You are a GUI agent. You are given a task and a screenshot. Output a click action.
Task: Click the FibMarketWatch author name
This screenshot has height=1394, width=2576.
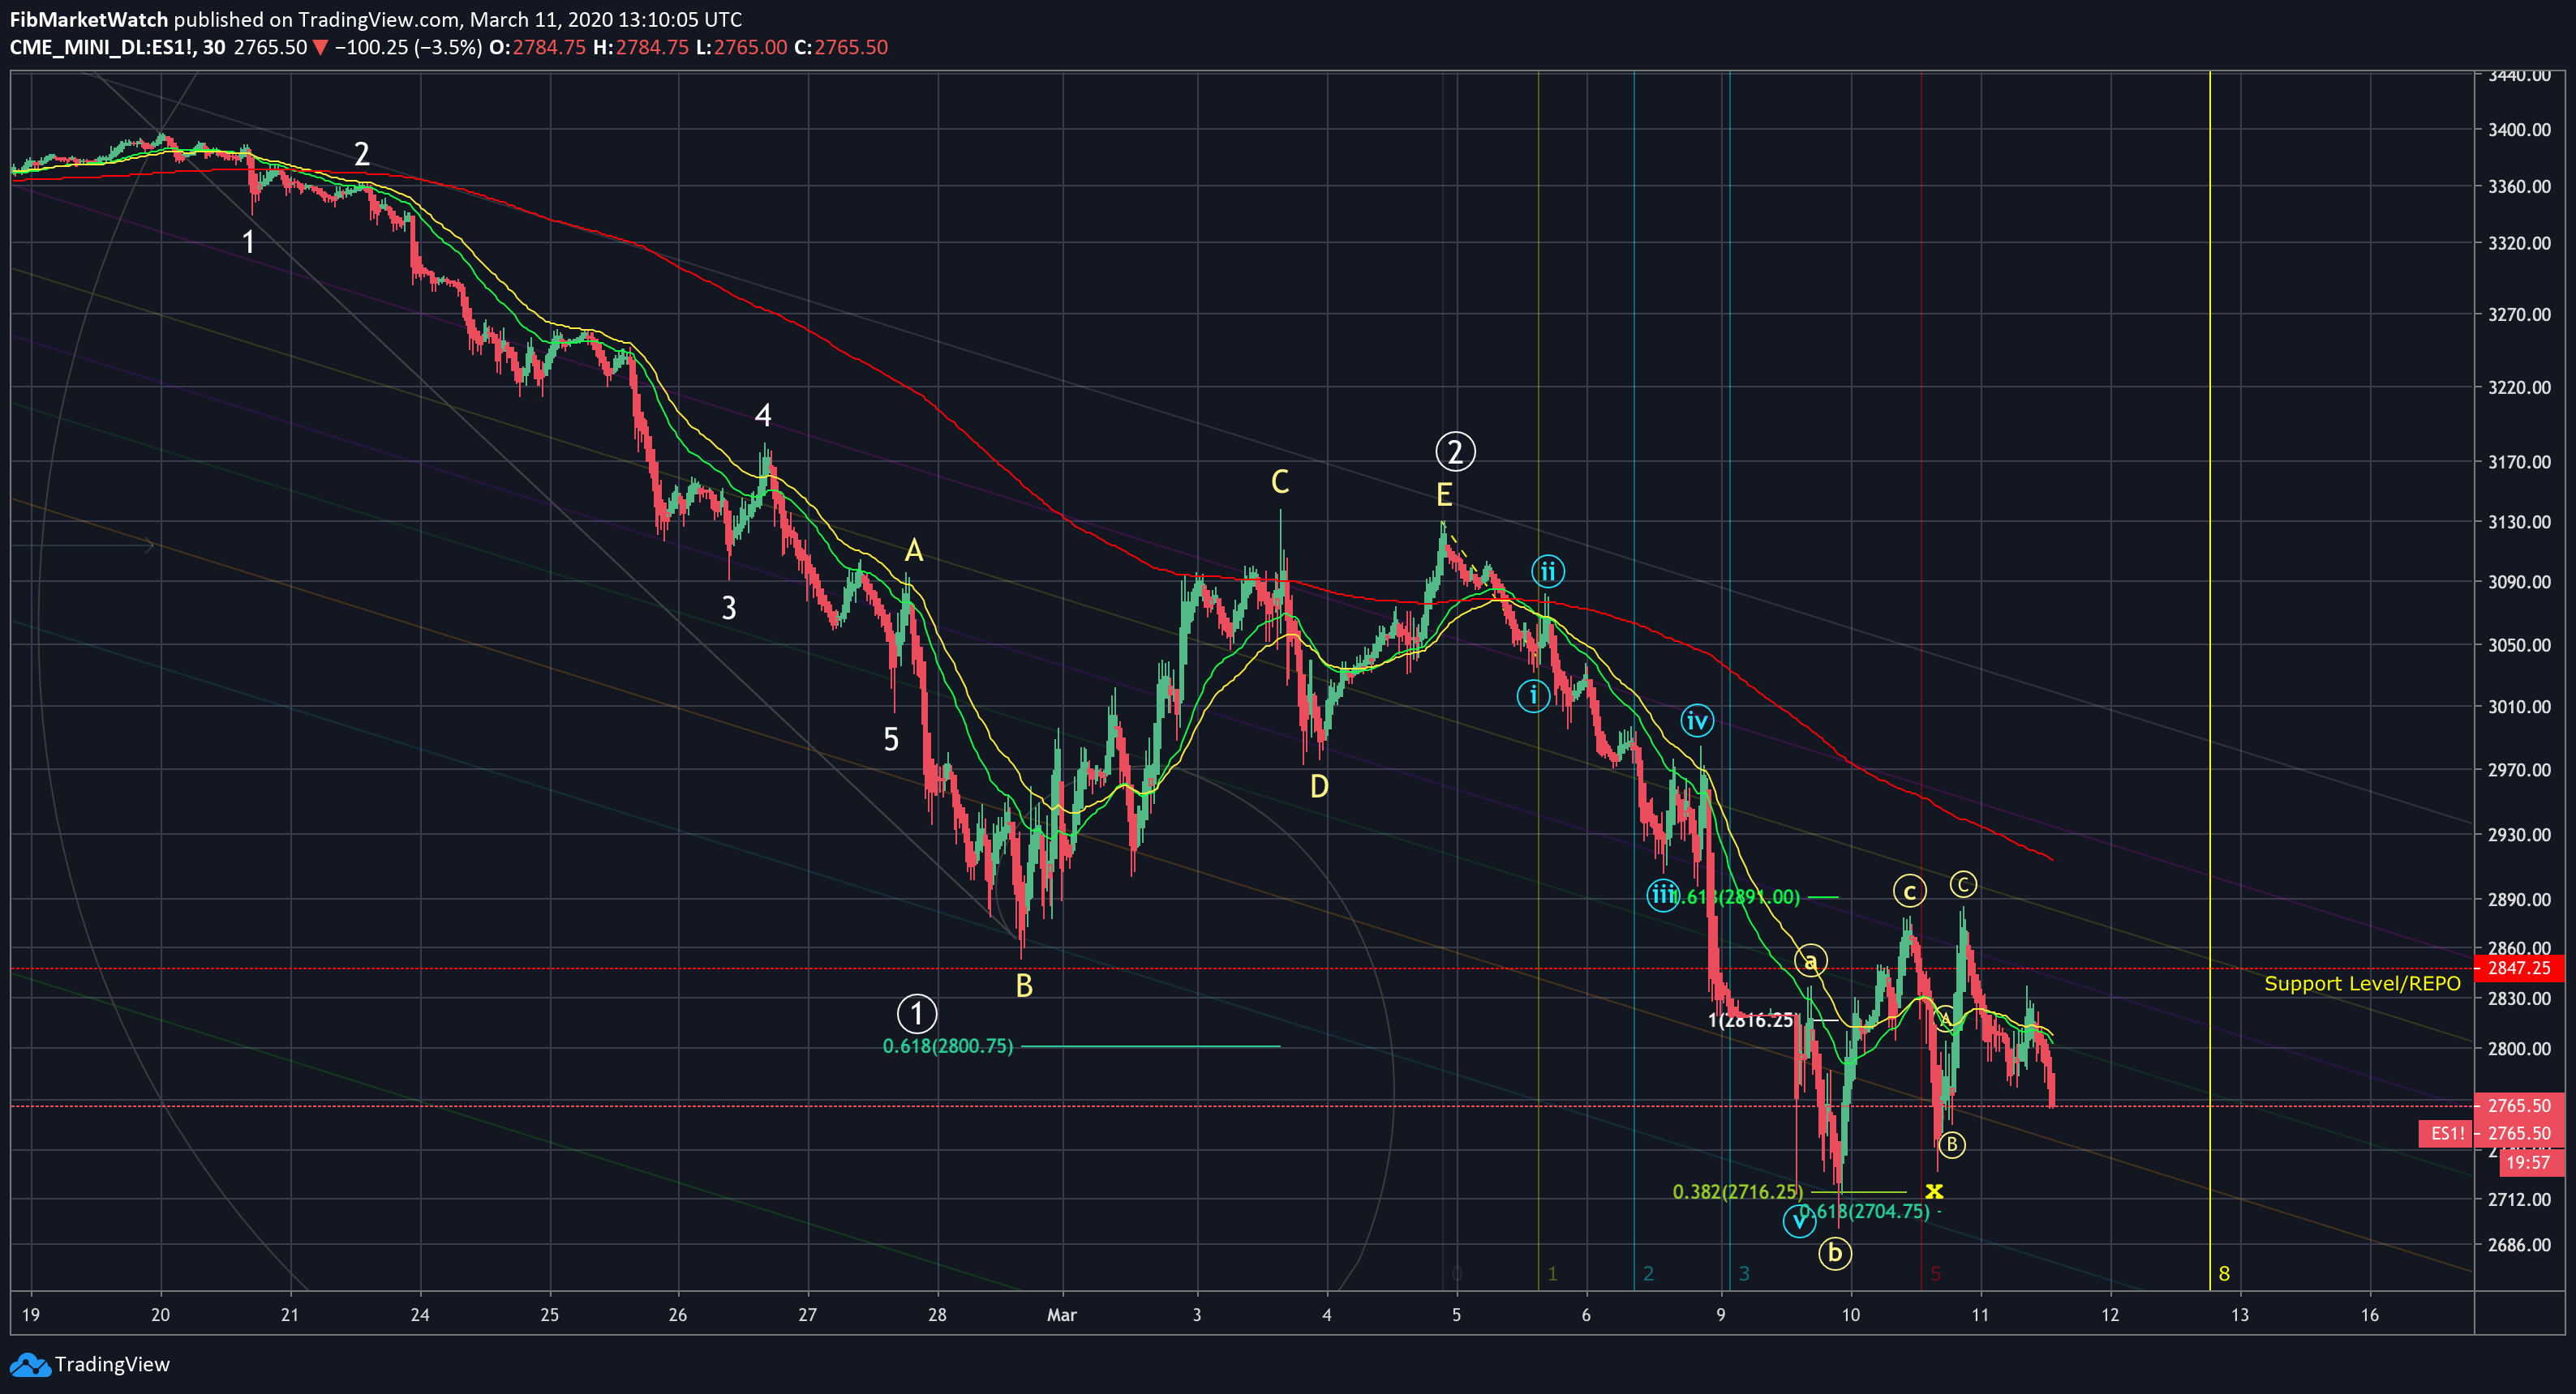tap(89, 19)
